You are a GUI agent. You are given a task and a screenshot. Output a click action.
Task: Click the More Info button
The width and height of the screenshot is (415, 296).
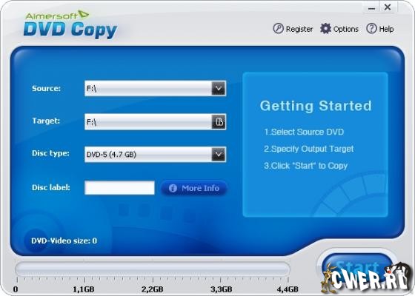(x=194, y=188)
